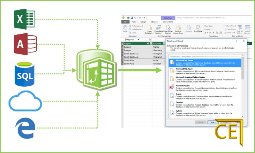The width and height of the screenshot is (255, 153).
Task: Switch to the Linked Table tab
Action: (x=168, y=22)
